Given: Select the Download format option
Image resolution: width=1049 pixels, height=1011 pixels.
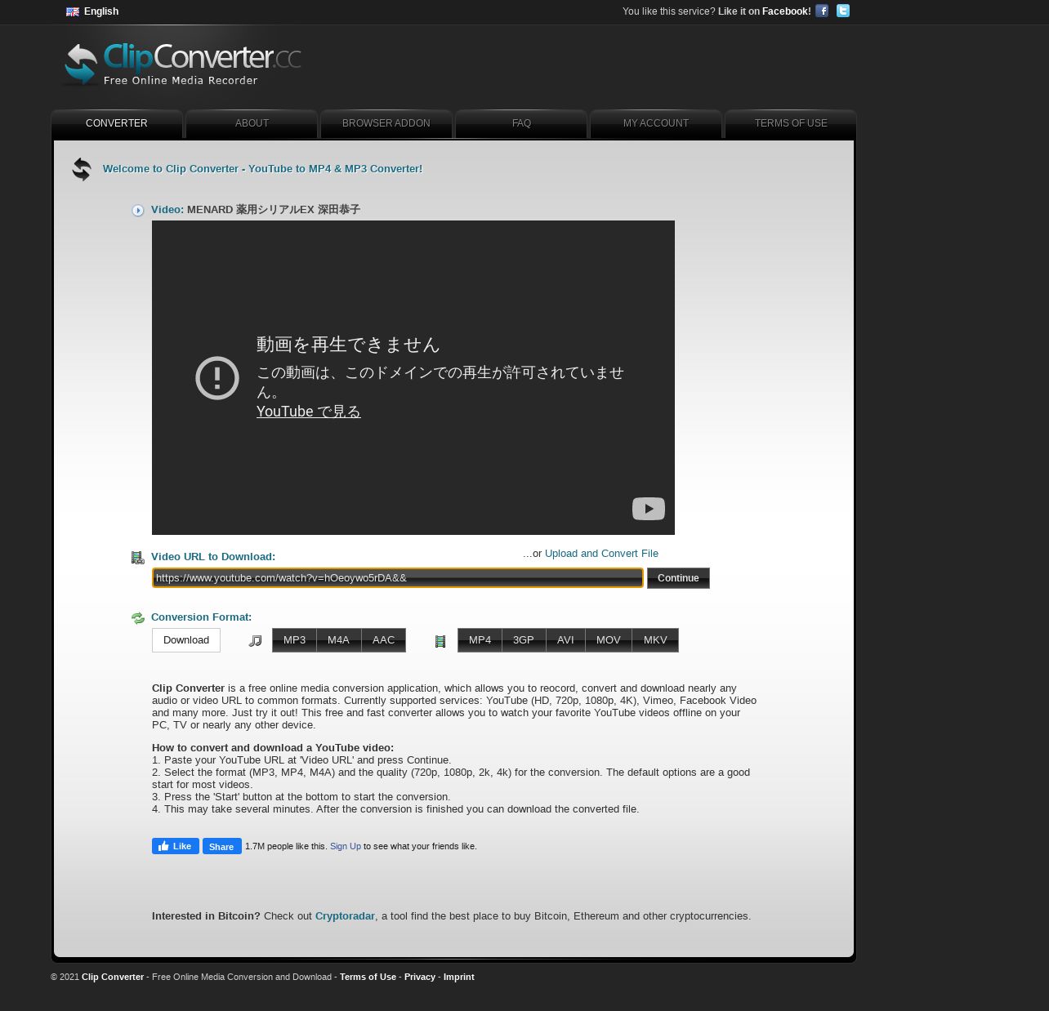Looking at the screenshot, I should pos(186,640).
